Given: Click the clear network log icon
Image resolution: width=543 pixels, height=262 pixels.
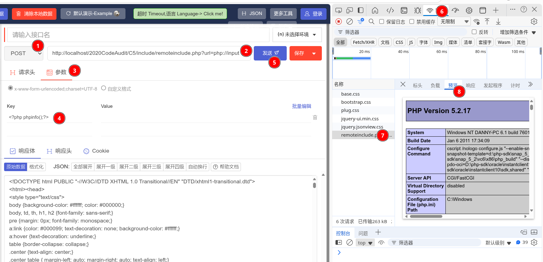Looking at the screenshot, I should click(349, 22).
